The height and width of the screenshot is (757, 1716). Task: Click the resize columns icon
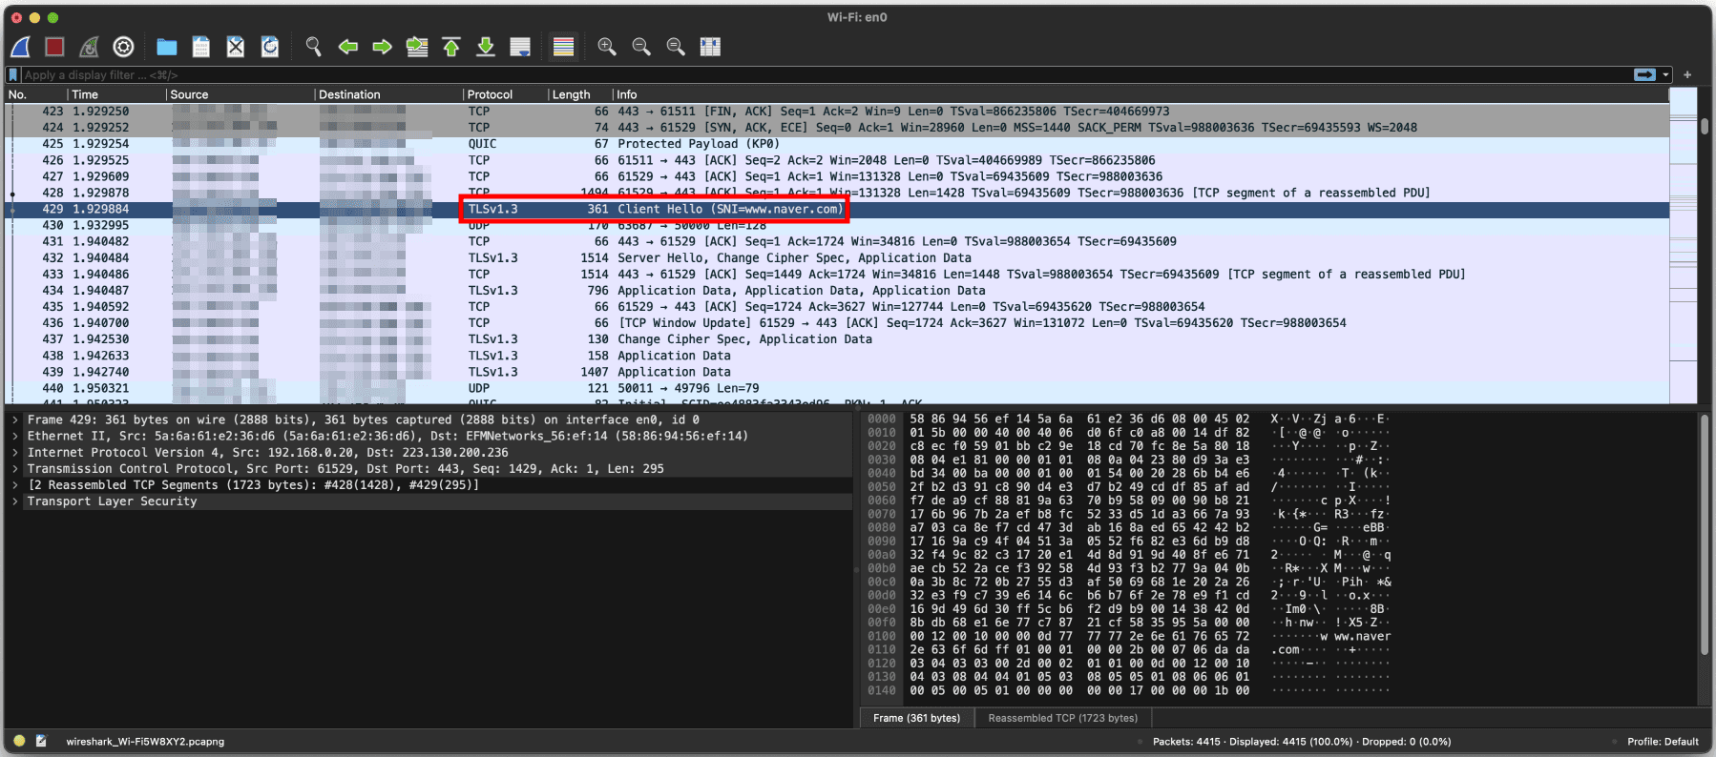710,47
